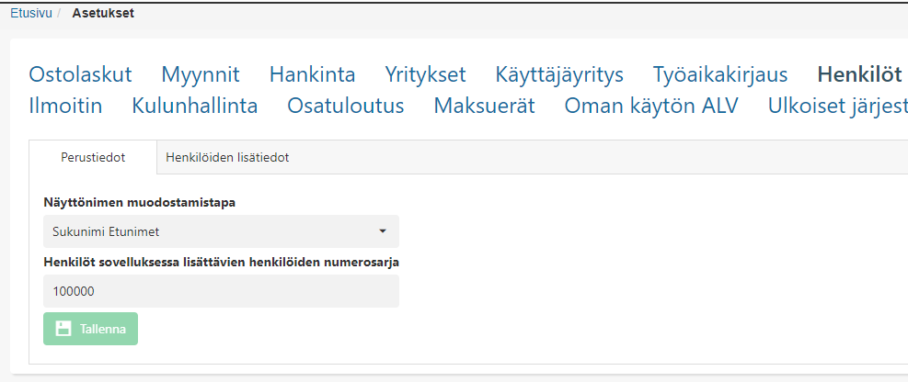The image size is (908, 382).
Task: Open the Käyttäjäyritys settings section
Action: coord(559,74)
